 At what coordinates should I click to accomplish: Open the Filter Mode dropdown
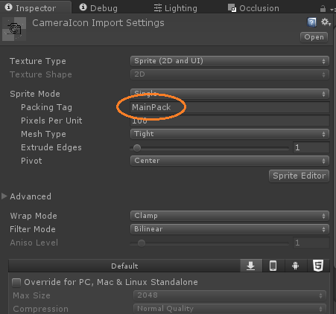point(229,229)
